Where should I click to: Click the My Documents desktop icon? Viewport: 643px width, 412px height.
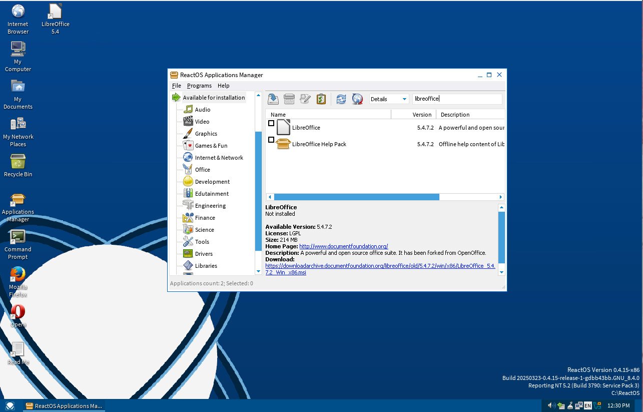(x=18, y=94)
